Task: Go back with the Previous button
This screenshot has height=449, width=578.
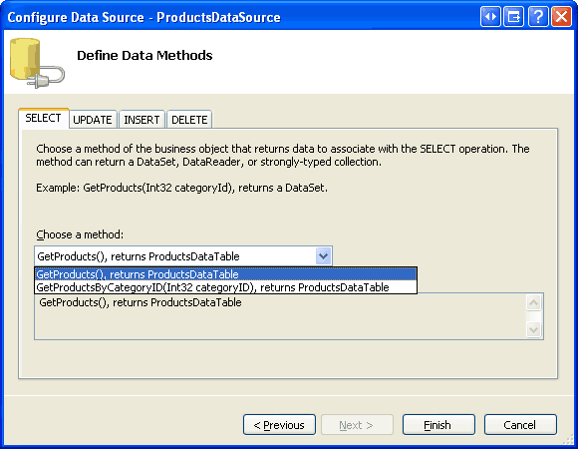Action: pyautogui.click(x=279, y=425)
